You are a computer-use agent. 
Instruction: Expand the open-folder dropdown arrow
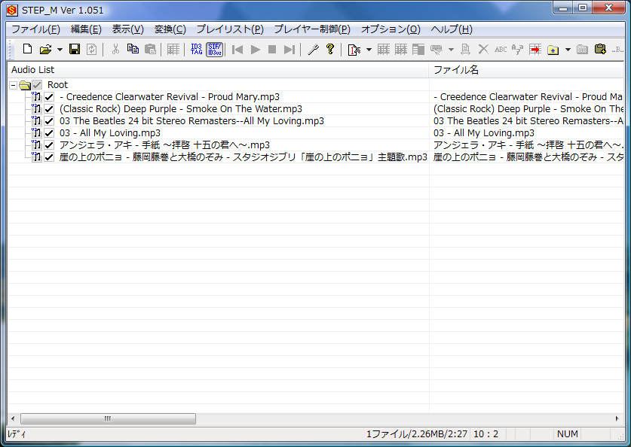[x=60, y=50]
